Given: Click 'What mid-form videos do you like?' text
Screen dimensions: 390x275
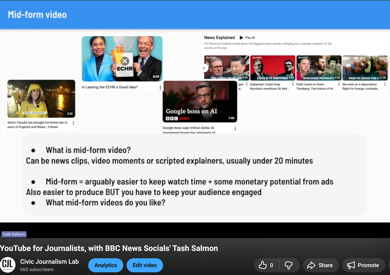Looking at the screenshot, I should pyautogui.click(x=105, y=203).
